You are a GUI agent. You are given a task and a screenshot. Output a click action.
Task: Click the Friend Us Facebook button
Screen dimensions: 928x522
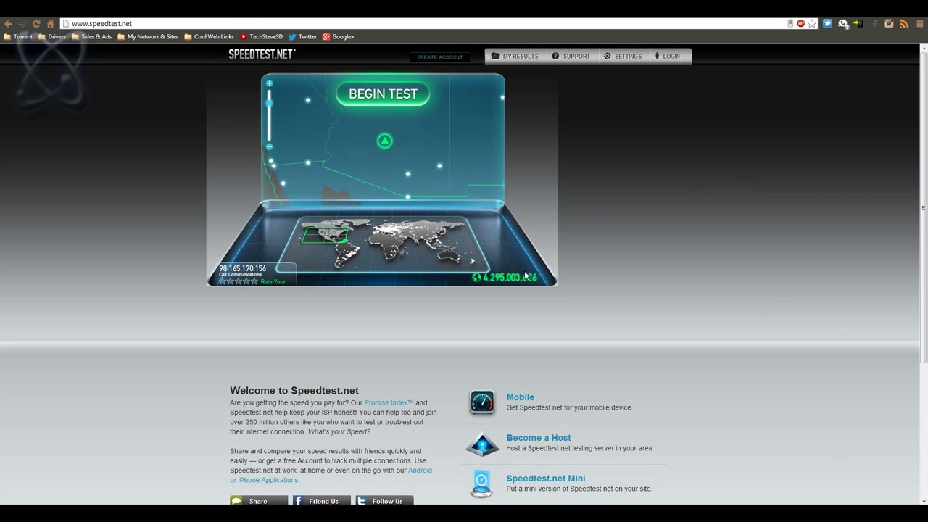click(321, 500)
